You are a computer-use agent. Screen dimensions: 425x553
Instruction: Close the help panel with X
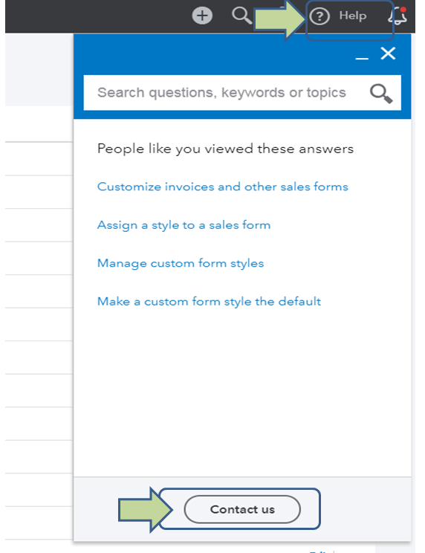(x=388, y=54)
